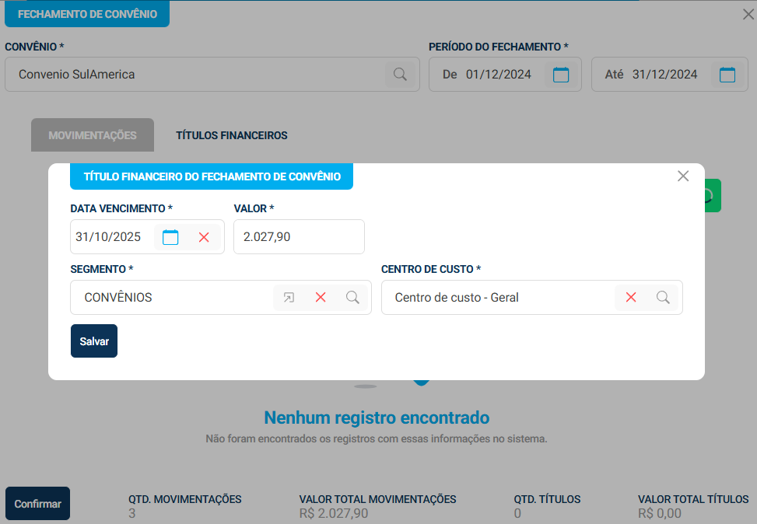Clear the Segmento field selection
The height and width of the screenshot is (524, 757).
(x=321, y=297)
